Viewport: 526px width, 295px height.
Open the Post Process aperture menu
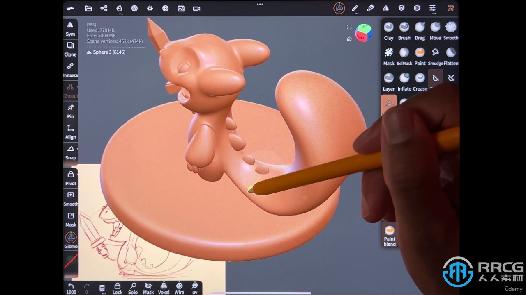(165, 8)
